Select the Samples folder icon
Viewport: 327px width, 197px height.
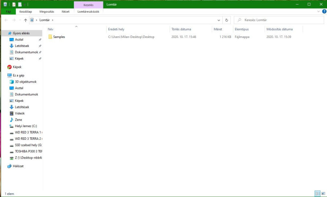(x=50, y=37)
